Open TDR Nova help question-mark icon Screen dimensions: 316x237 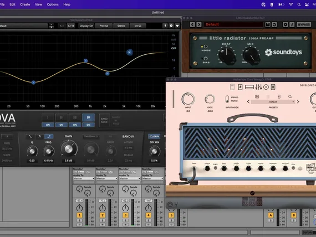click(165, 26)
